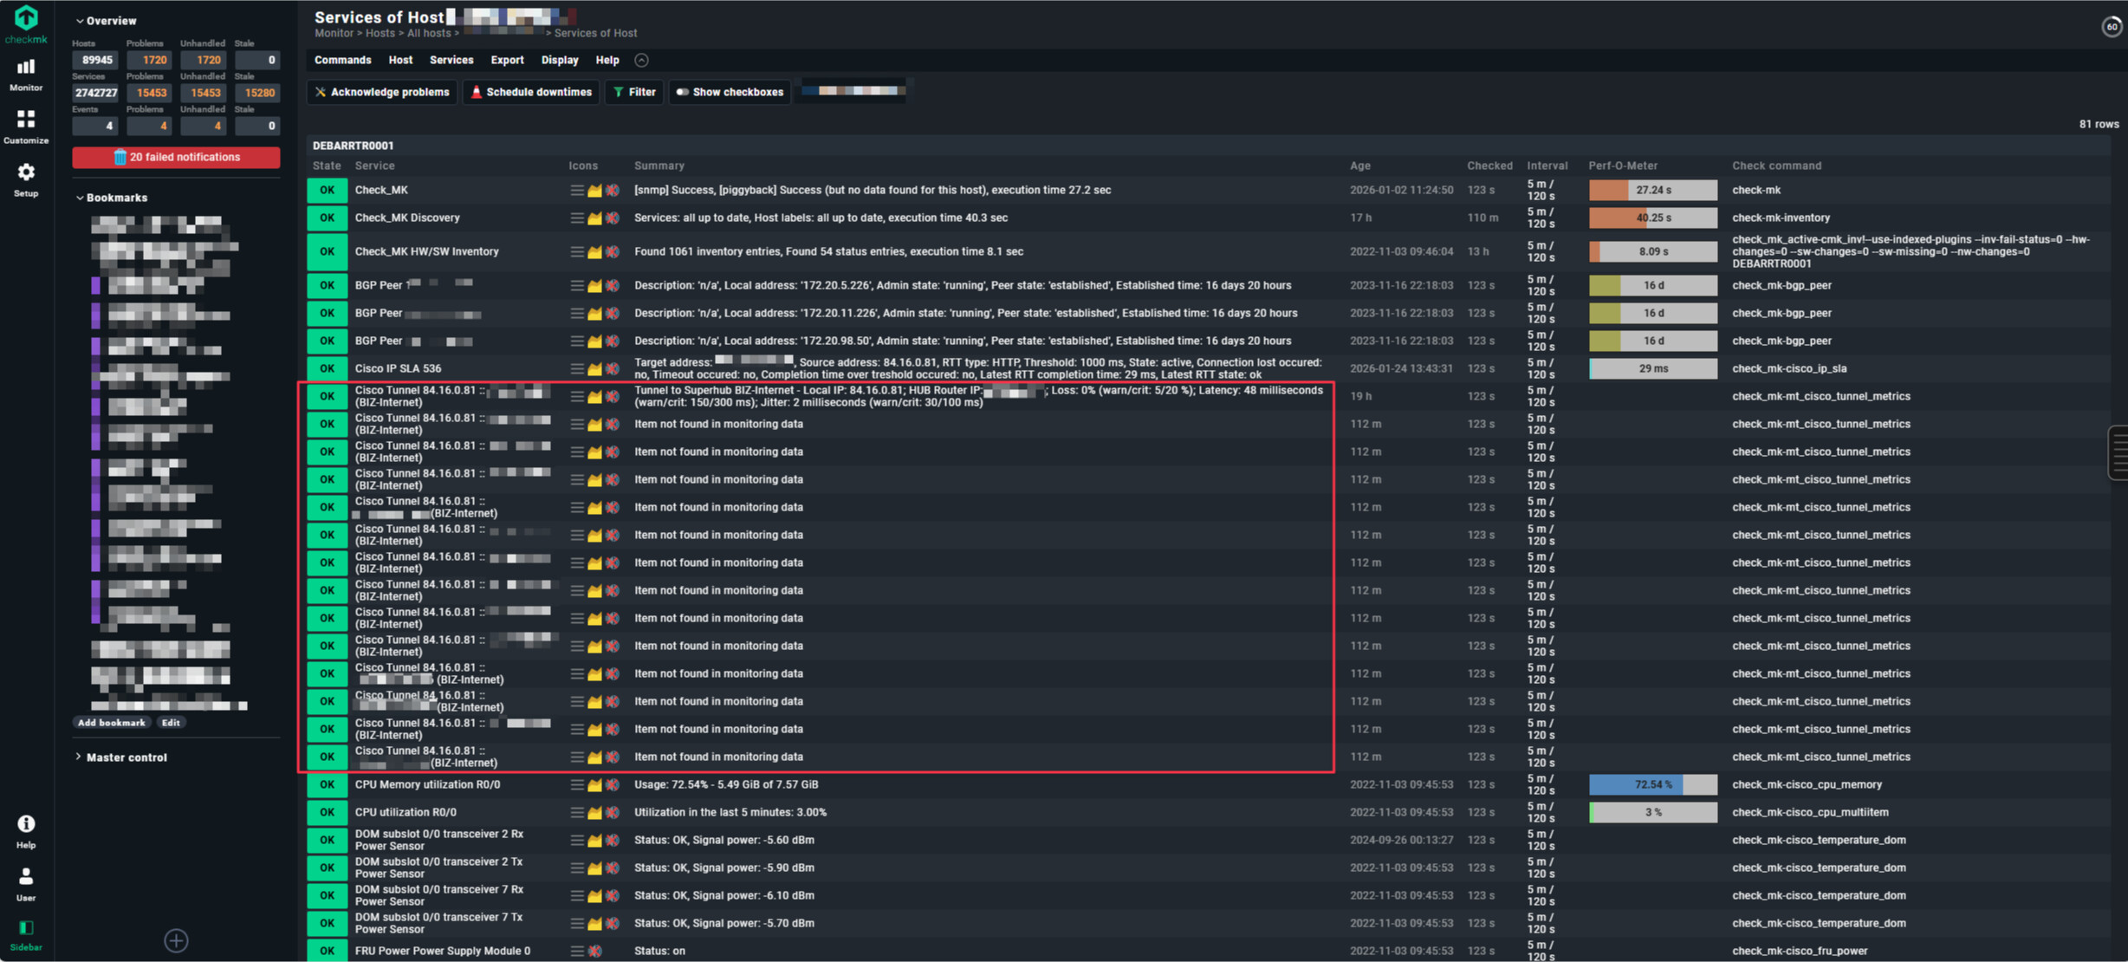Open the Export menu
This screenshot has height=962, width=2128.
507,61
